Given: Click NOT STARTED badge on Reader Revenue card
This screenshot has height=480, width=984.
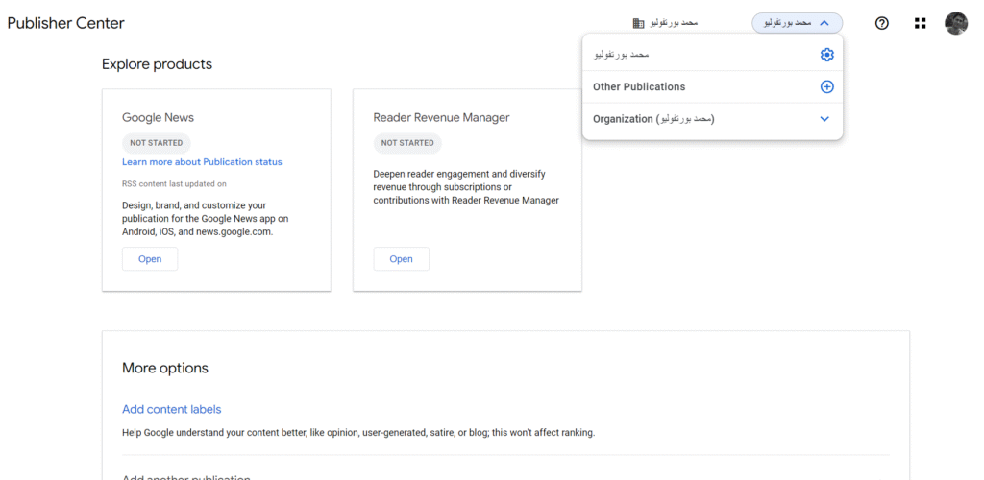Looking at the screenshot, I should pyautogui.click(x=407, y=143).
